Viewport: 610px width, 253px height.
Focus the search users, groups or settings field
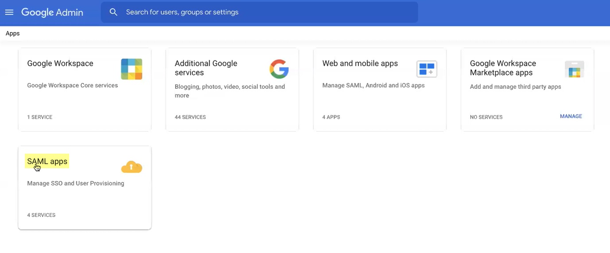click(266, 12)
